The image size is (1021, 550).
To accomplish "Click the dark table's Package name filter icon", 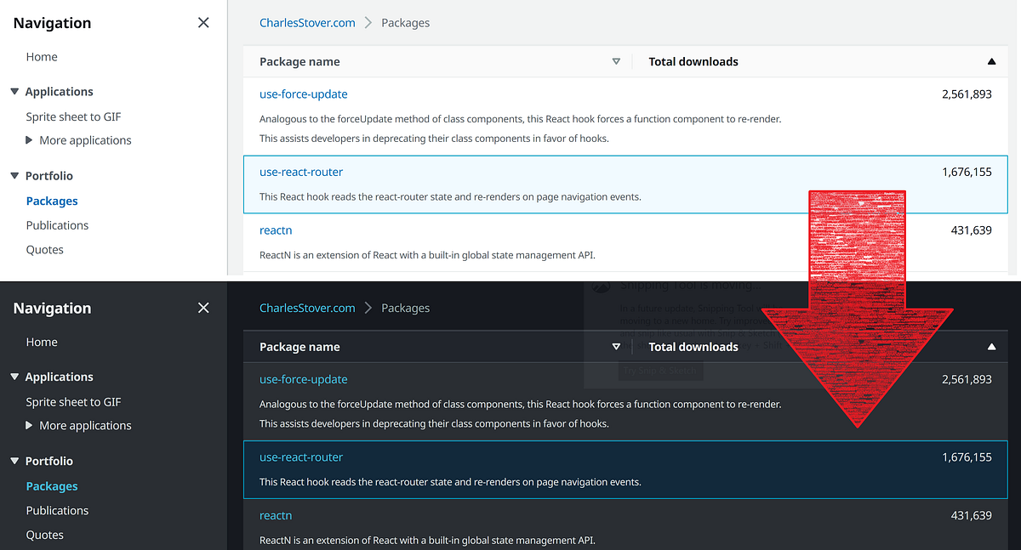I will (616, 346).
